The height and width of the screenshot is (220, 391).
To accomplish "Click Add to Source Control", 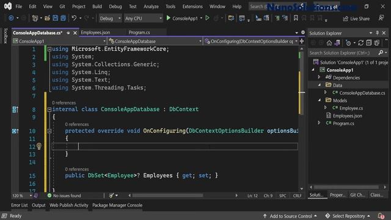I will (x=291, y=216).
